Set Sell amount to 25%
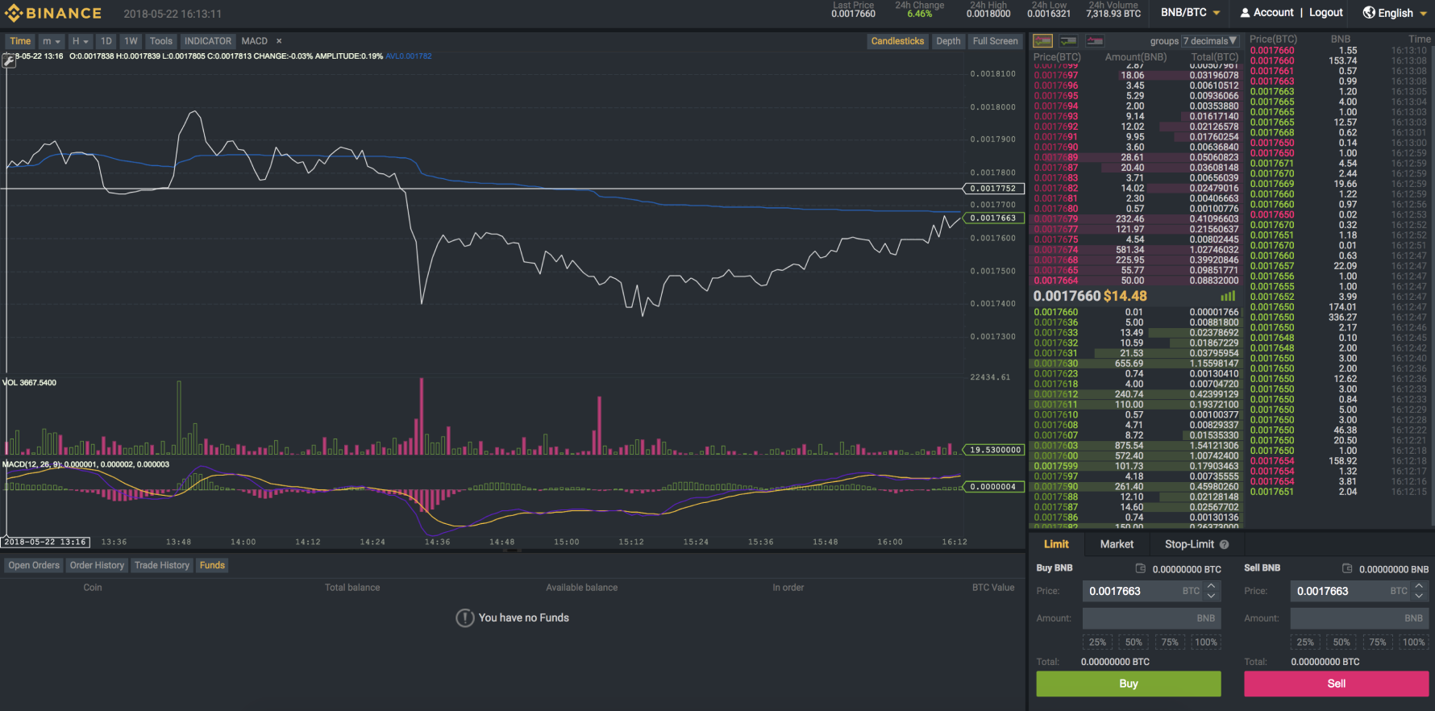The image size is (1435, 711). [x=1305, y=642]
